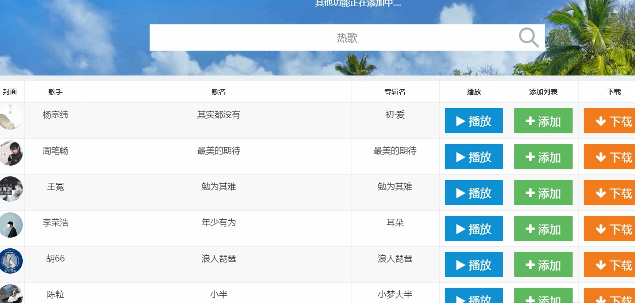635x303 pixels.
Task: Open 杨宗纬's album cover thumbnail
Action: (11, 117)
